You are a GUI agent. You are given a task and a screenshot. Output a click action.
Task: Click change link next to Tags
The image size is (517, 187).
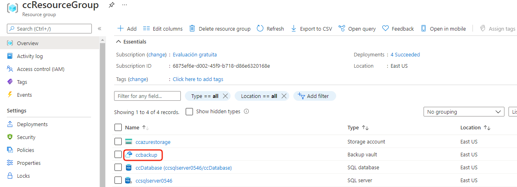click(138, 79)
